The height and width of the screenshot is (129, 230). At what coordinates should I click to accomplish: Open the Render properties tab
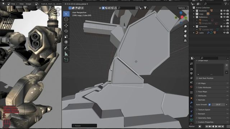[x=191, y=69]
